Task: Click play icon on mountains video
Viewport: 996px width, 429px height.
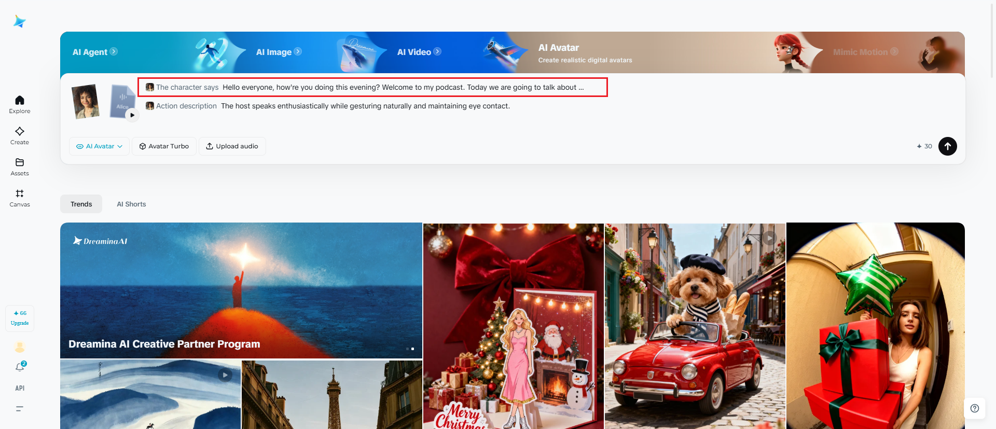Action: click(x=225, y=375)
